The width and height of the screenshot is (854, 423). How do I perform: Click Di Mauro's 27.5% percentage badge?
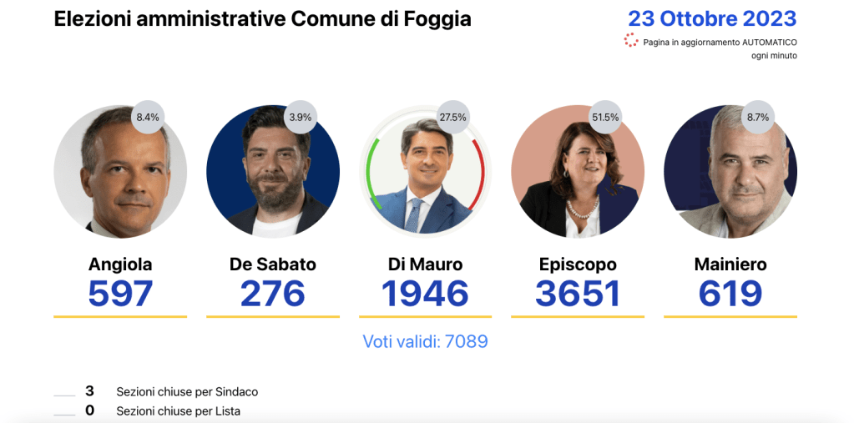452,118
